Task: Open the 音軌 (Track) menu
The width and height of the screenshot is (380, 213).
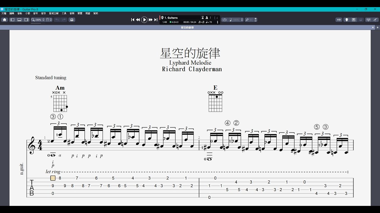Action: [20, 13]
